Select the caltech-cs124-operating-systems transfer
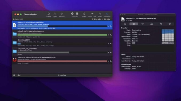Image resolution: width=181 pixels, height=101 pixels. pos(62,34)
